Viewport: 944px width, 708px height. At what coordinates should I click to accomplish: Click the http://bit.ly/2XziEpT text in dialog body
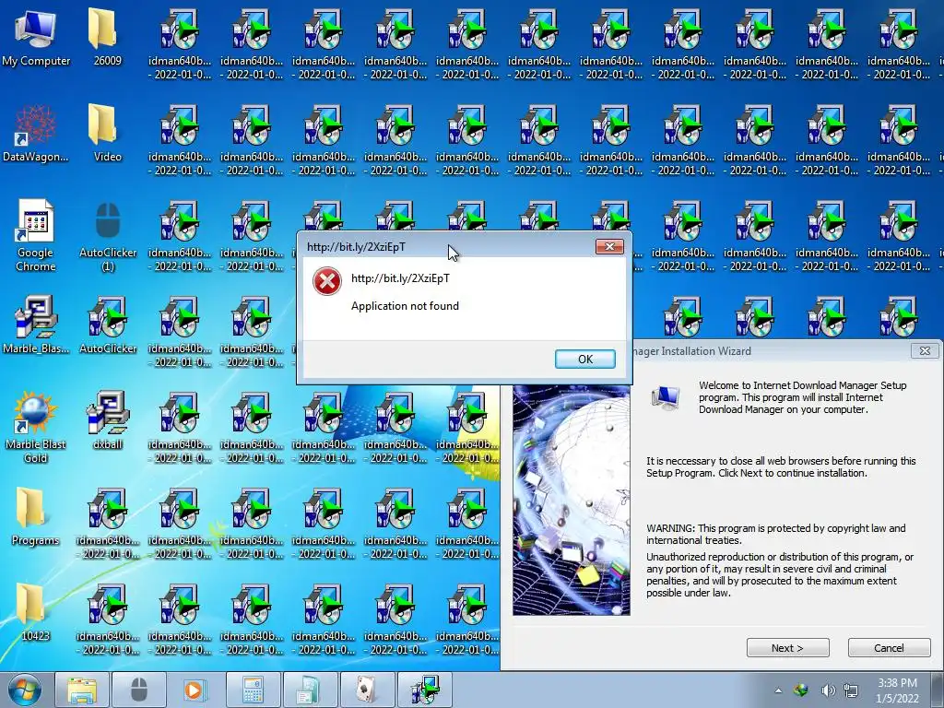pos(400,278)
